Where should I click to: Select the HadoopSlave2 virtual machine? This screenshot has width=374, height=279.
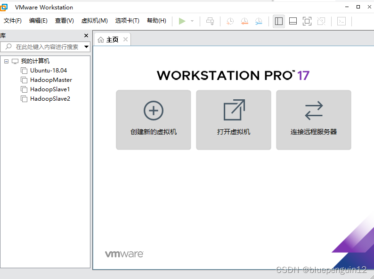point(50,99)
